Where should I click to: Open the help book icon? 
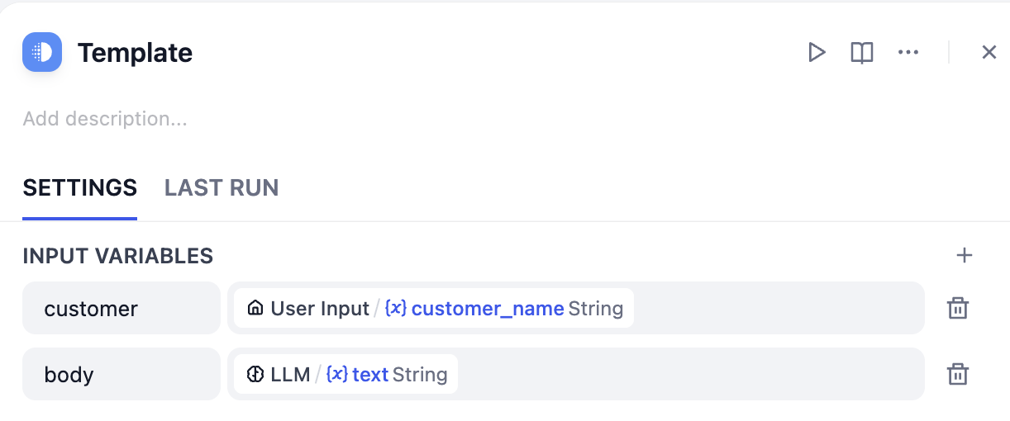(x=862, y=53)
